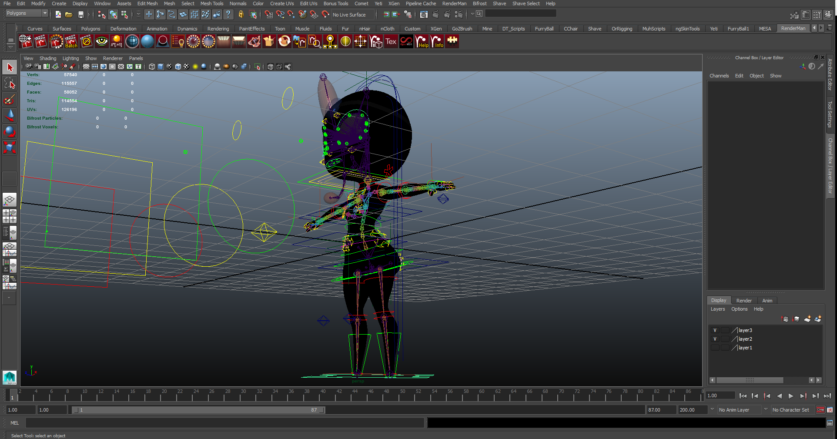
Task: Select the Lasso Select tool
Action: tap(10, 84)
